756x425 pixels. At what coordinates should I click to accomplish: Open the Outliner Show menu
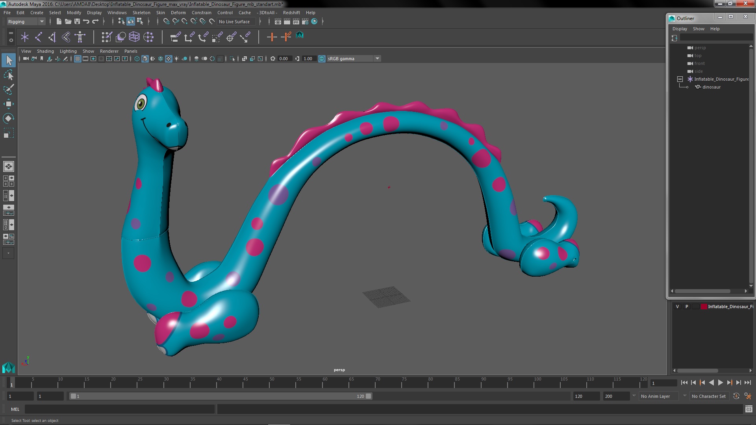click(699, 29)
